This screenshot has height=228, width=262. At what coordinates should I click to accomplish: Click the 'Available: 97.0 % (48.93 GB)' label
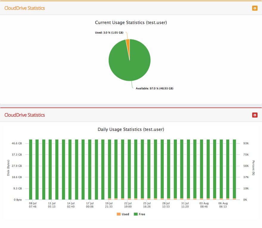(154, 88)
